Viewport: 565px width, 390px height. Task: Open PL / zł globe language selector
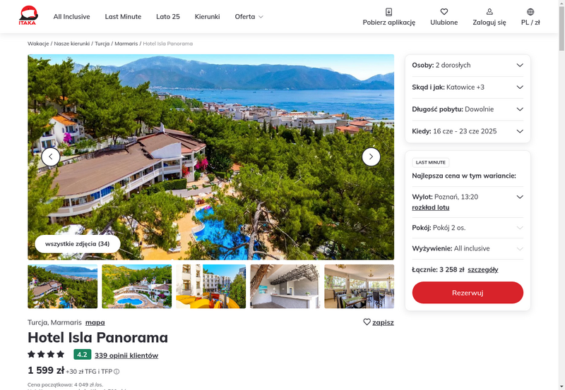click(x=530, y=12)
